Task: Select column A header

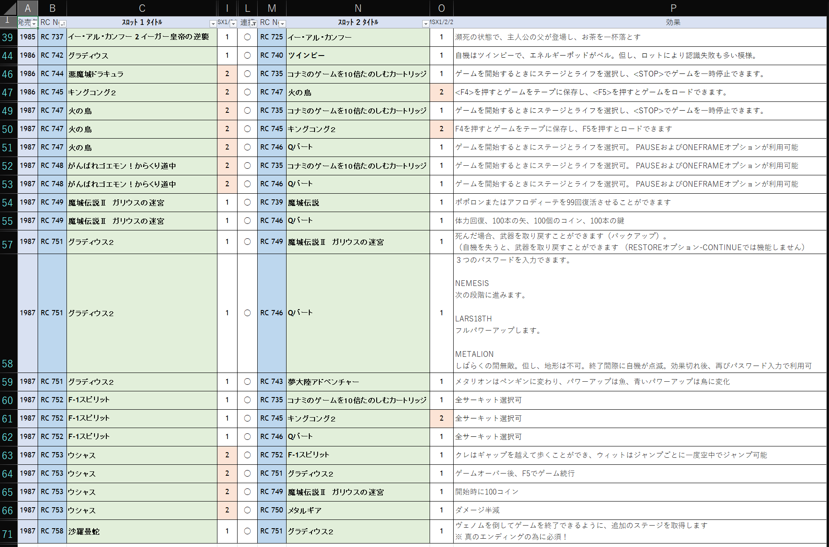Action: tap(28, 8)
